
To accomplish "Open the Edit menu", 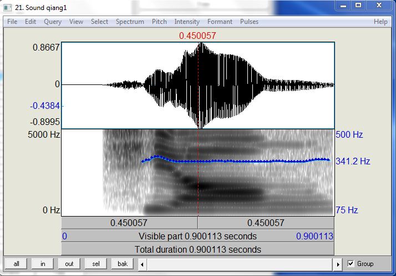I will point(31,22).
